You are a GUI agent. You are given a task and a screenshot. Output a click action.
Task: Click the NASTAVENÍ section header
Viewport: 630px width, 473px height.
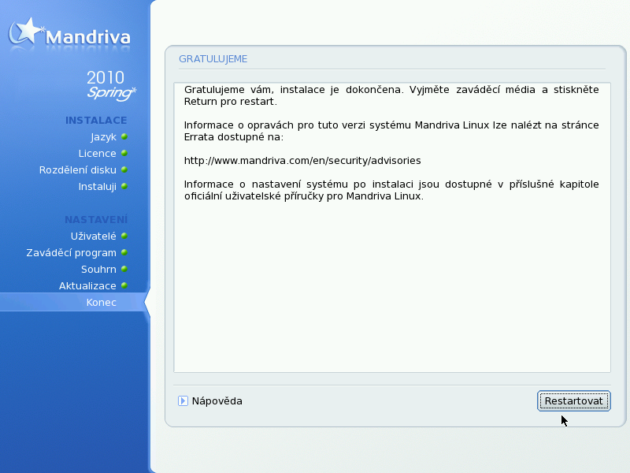[x=96, y=219]
